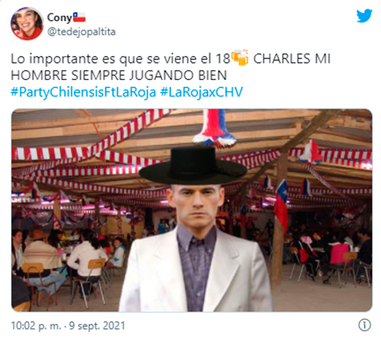Enlarge the attached fonda meme image
381x339 pixels.
pos(192,210)
